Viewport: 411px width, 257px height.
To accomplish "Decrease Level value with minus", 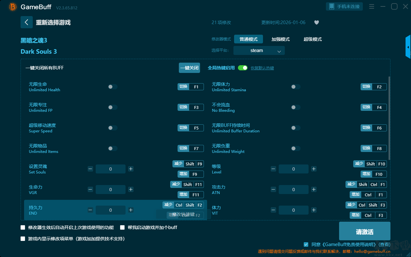I will tap(273, 169).
